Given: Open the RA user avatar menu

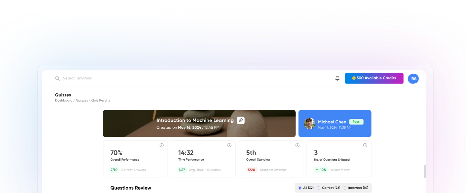Looking at the screenshot, I should [413, 78].
